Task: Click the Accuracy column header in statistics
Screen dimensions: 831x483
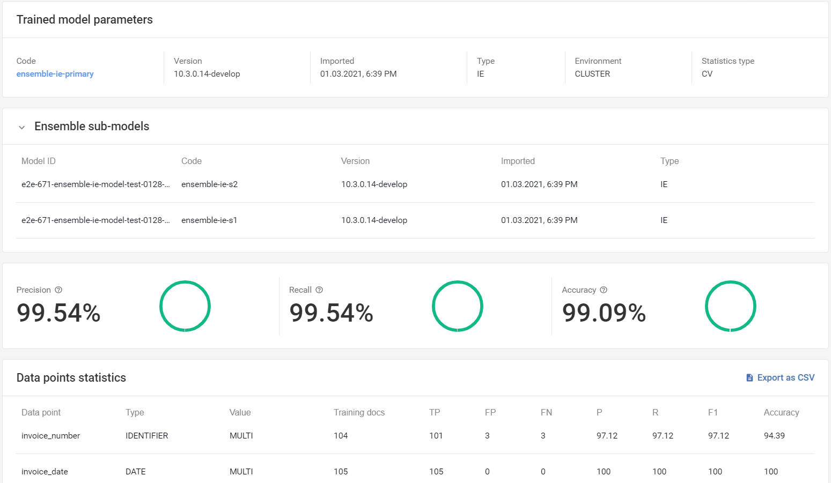Action: coord(782,413)
